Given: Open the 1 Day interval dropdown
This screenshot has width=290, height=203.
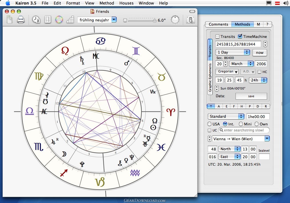Looking at the screenshot, I should click(233, 52).
